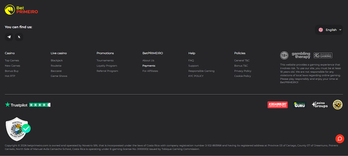The width and height of the screenshot is (348, 156).
Task: Open the Loyalty Program link
Action: coord(107,66)
